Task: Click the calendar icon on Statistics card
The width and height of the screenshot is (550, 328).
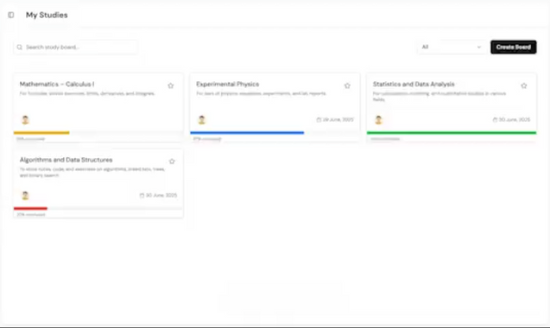Action: tap(495, 120)
